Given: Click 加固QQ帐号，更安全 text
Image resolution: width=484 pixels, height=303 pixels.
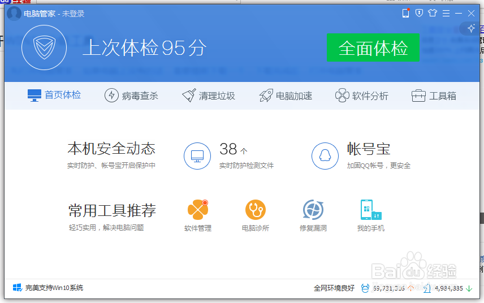Looking at the screenshot, I should point(379,166).
